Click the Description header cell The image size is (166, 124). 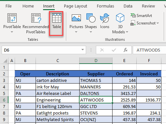tap(58, 74)
